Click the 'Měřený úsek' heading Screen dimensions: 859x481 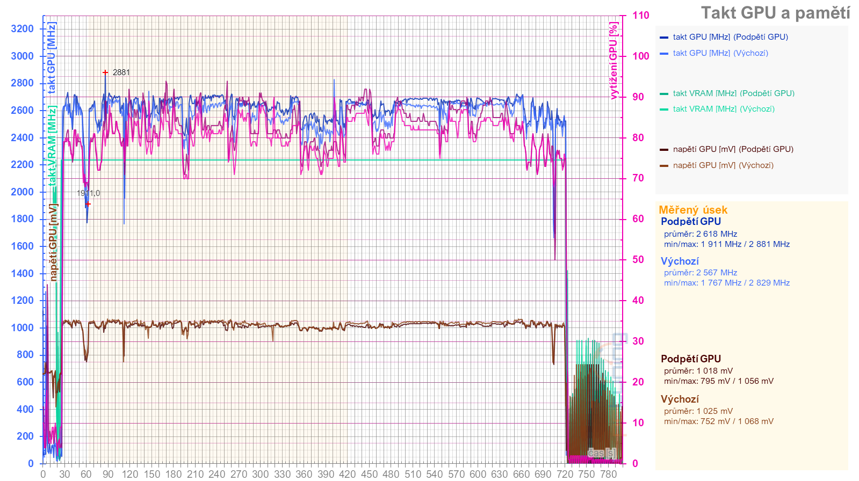coord(693,210)
